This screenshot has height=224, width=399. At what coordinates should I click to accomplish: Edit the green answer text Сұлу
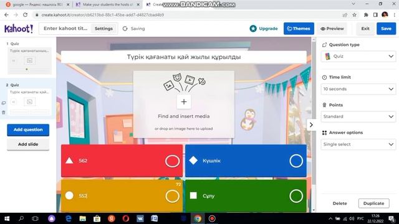tap(208, 196)
